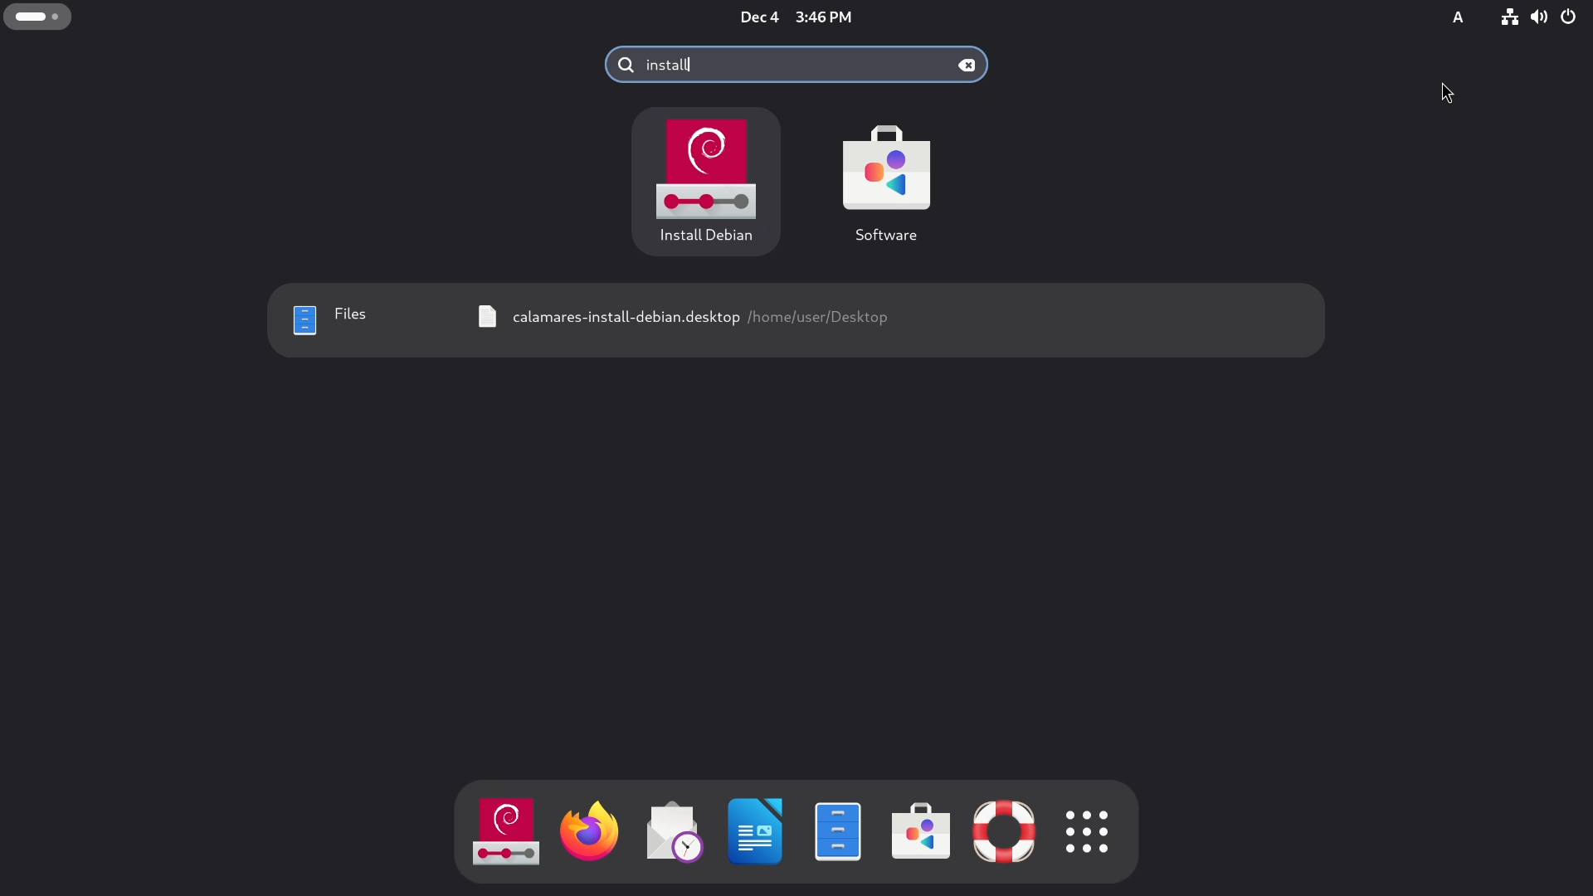The height and width of the screenshot is (896, 1593).
Task: Open the power menu icon
Action: click(x=1568, y=17)
